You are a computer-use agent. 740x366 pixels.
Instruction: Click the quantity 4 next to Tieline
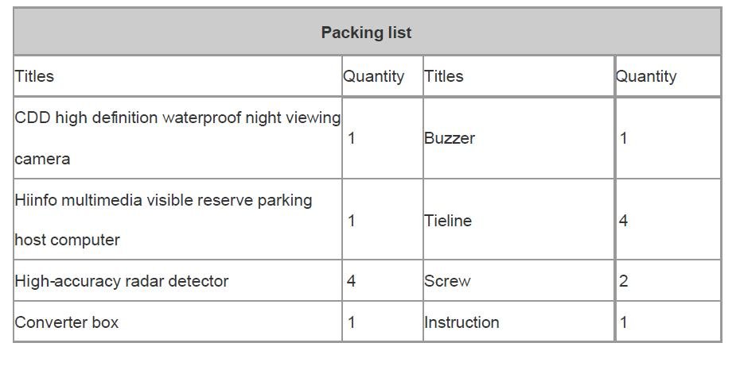tap(624, 221)
